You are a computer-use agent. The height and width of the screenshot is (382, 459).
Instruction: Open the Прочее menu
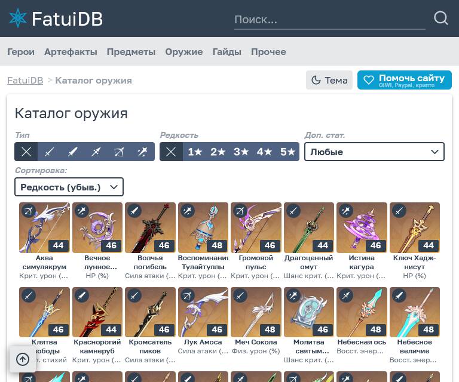[268, 52]
